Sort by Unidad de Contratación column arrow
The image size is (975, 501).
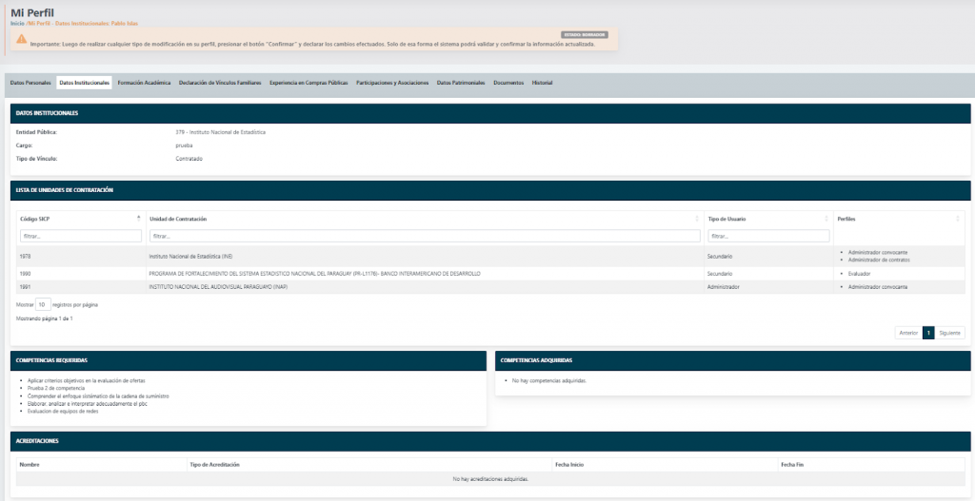pos(696,219)
